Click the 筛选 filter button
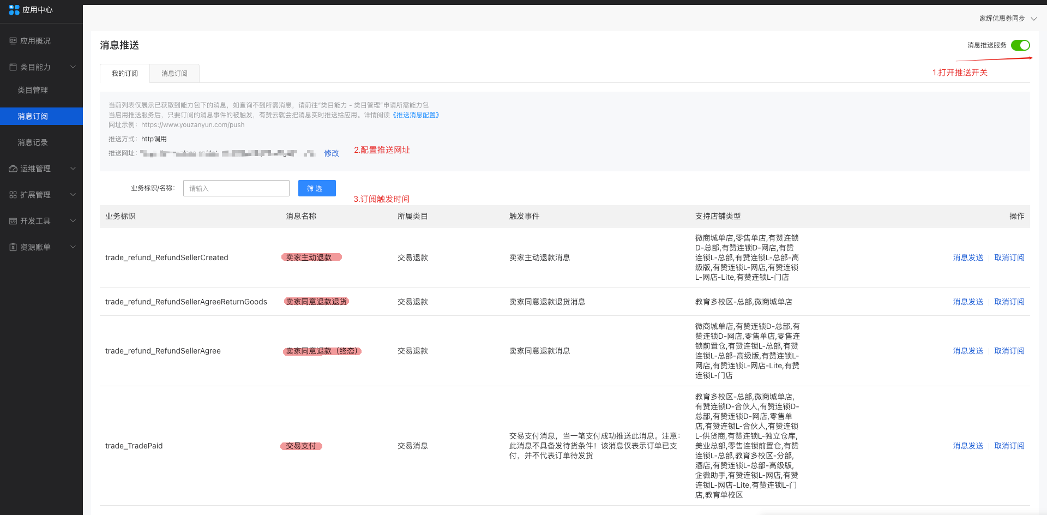The height and width of the screenshot is (515, 1047). point(317,188)
